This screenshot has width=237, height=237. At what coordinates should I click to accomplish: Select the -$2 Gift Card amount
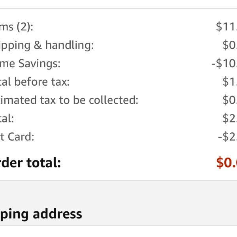click(x=228, y=137)
